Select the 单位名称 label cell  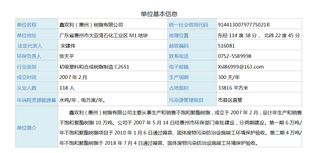[x=27, y=25]
